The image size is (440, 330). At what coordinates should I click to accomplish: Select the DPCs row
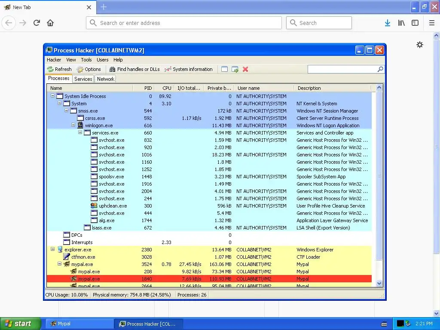[209, 235]
